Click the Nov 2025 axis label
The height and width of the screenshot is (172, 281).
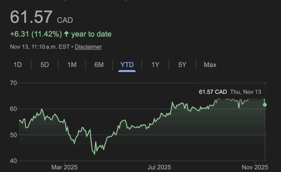click(255, 167)
